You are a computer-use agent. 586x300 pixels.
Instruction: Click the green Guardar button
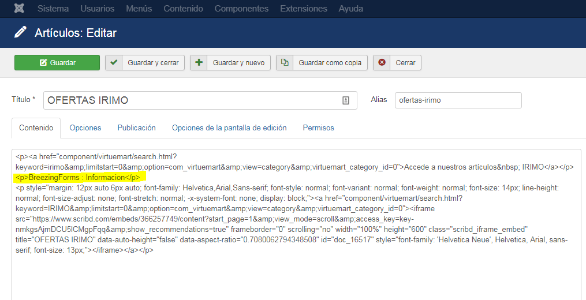pos(57,63)
